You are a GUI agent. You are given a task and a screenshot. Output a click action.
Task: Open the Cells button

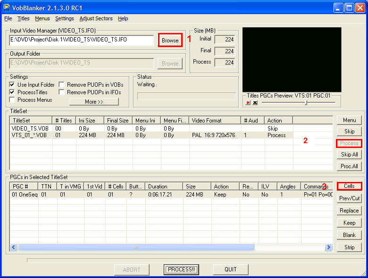[349, 186]
